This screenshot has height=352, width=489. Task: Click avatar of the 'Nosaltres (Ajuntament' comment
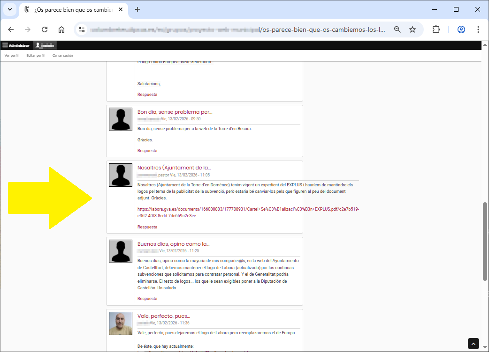(121, 175)
